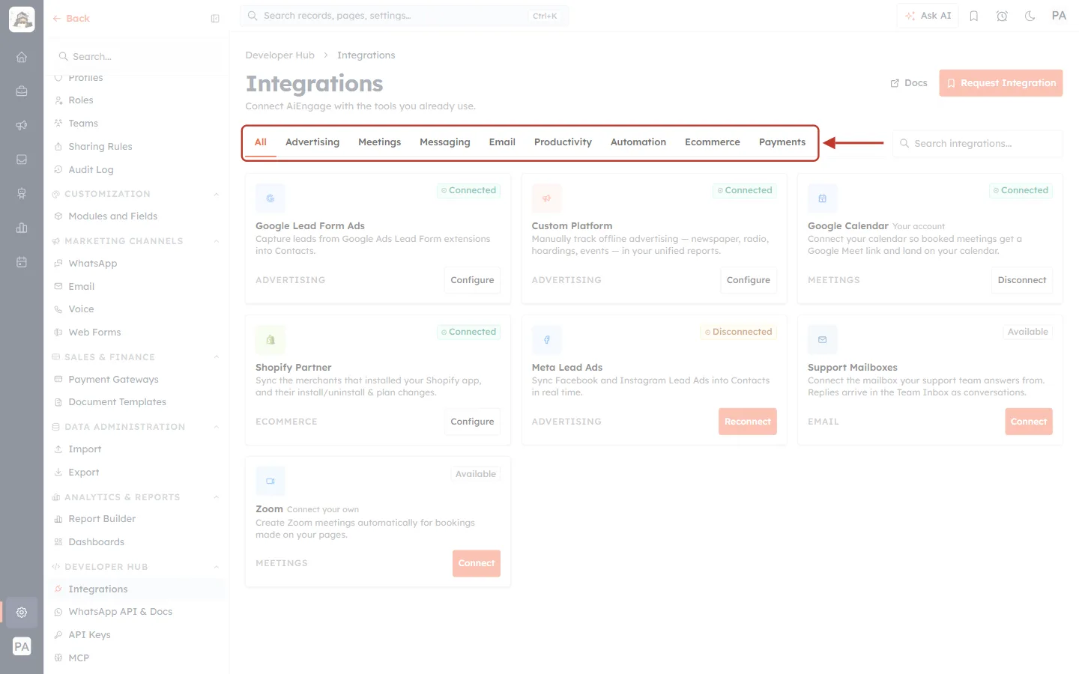The image size is (1079, 674).
Task: Disconnect Google Calendar
Action: point(1022,280)
